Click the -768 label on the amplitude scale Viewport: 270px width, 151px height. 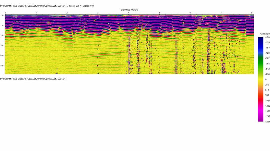[x=267, y=63]
